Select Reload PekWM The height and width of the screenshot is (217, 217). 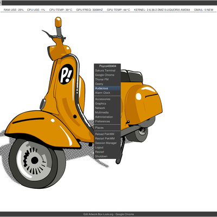[107, 134]
